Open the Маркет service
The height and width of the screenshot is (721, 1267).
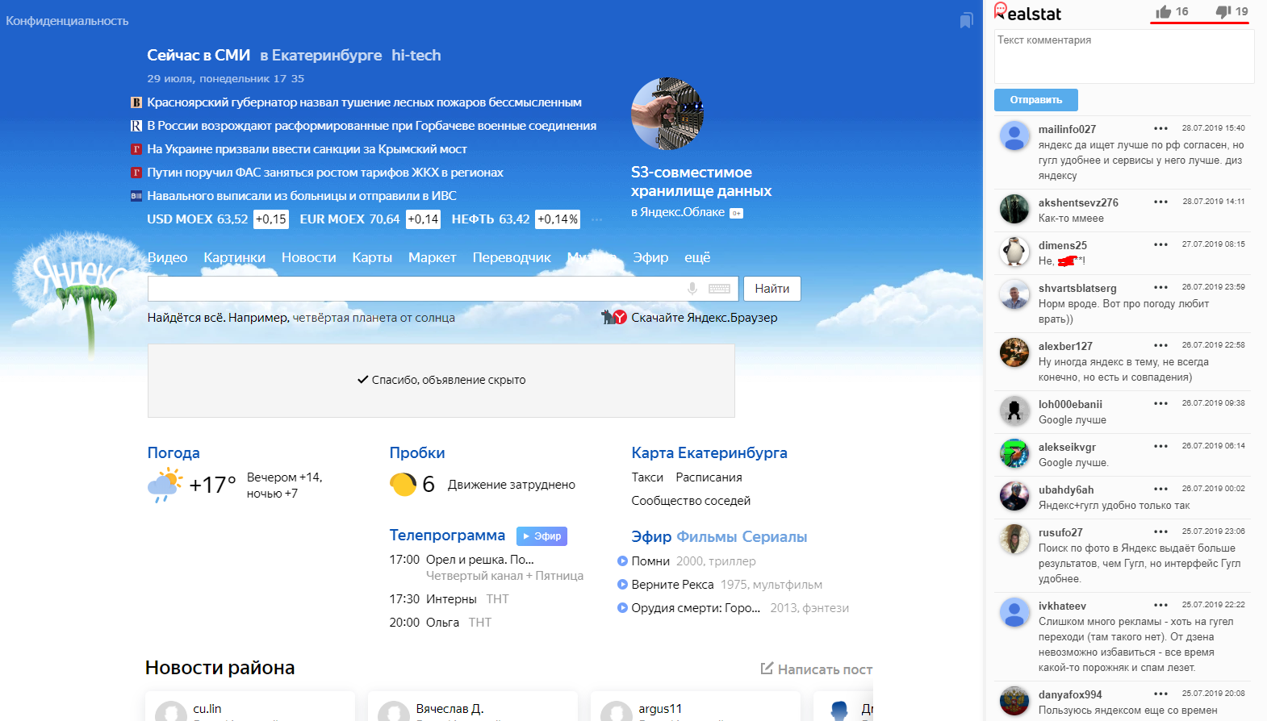pos(432,257)
